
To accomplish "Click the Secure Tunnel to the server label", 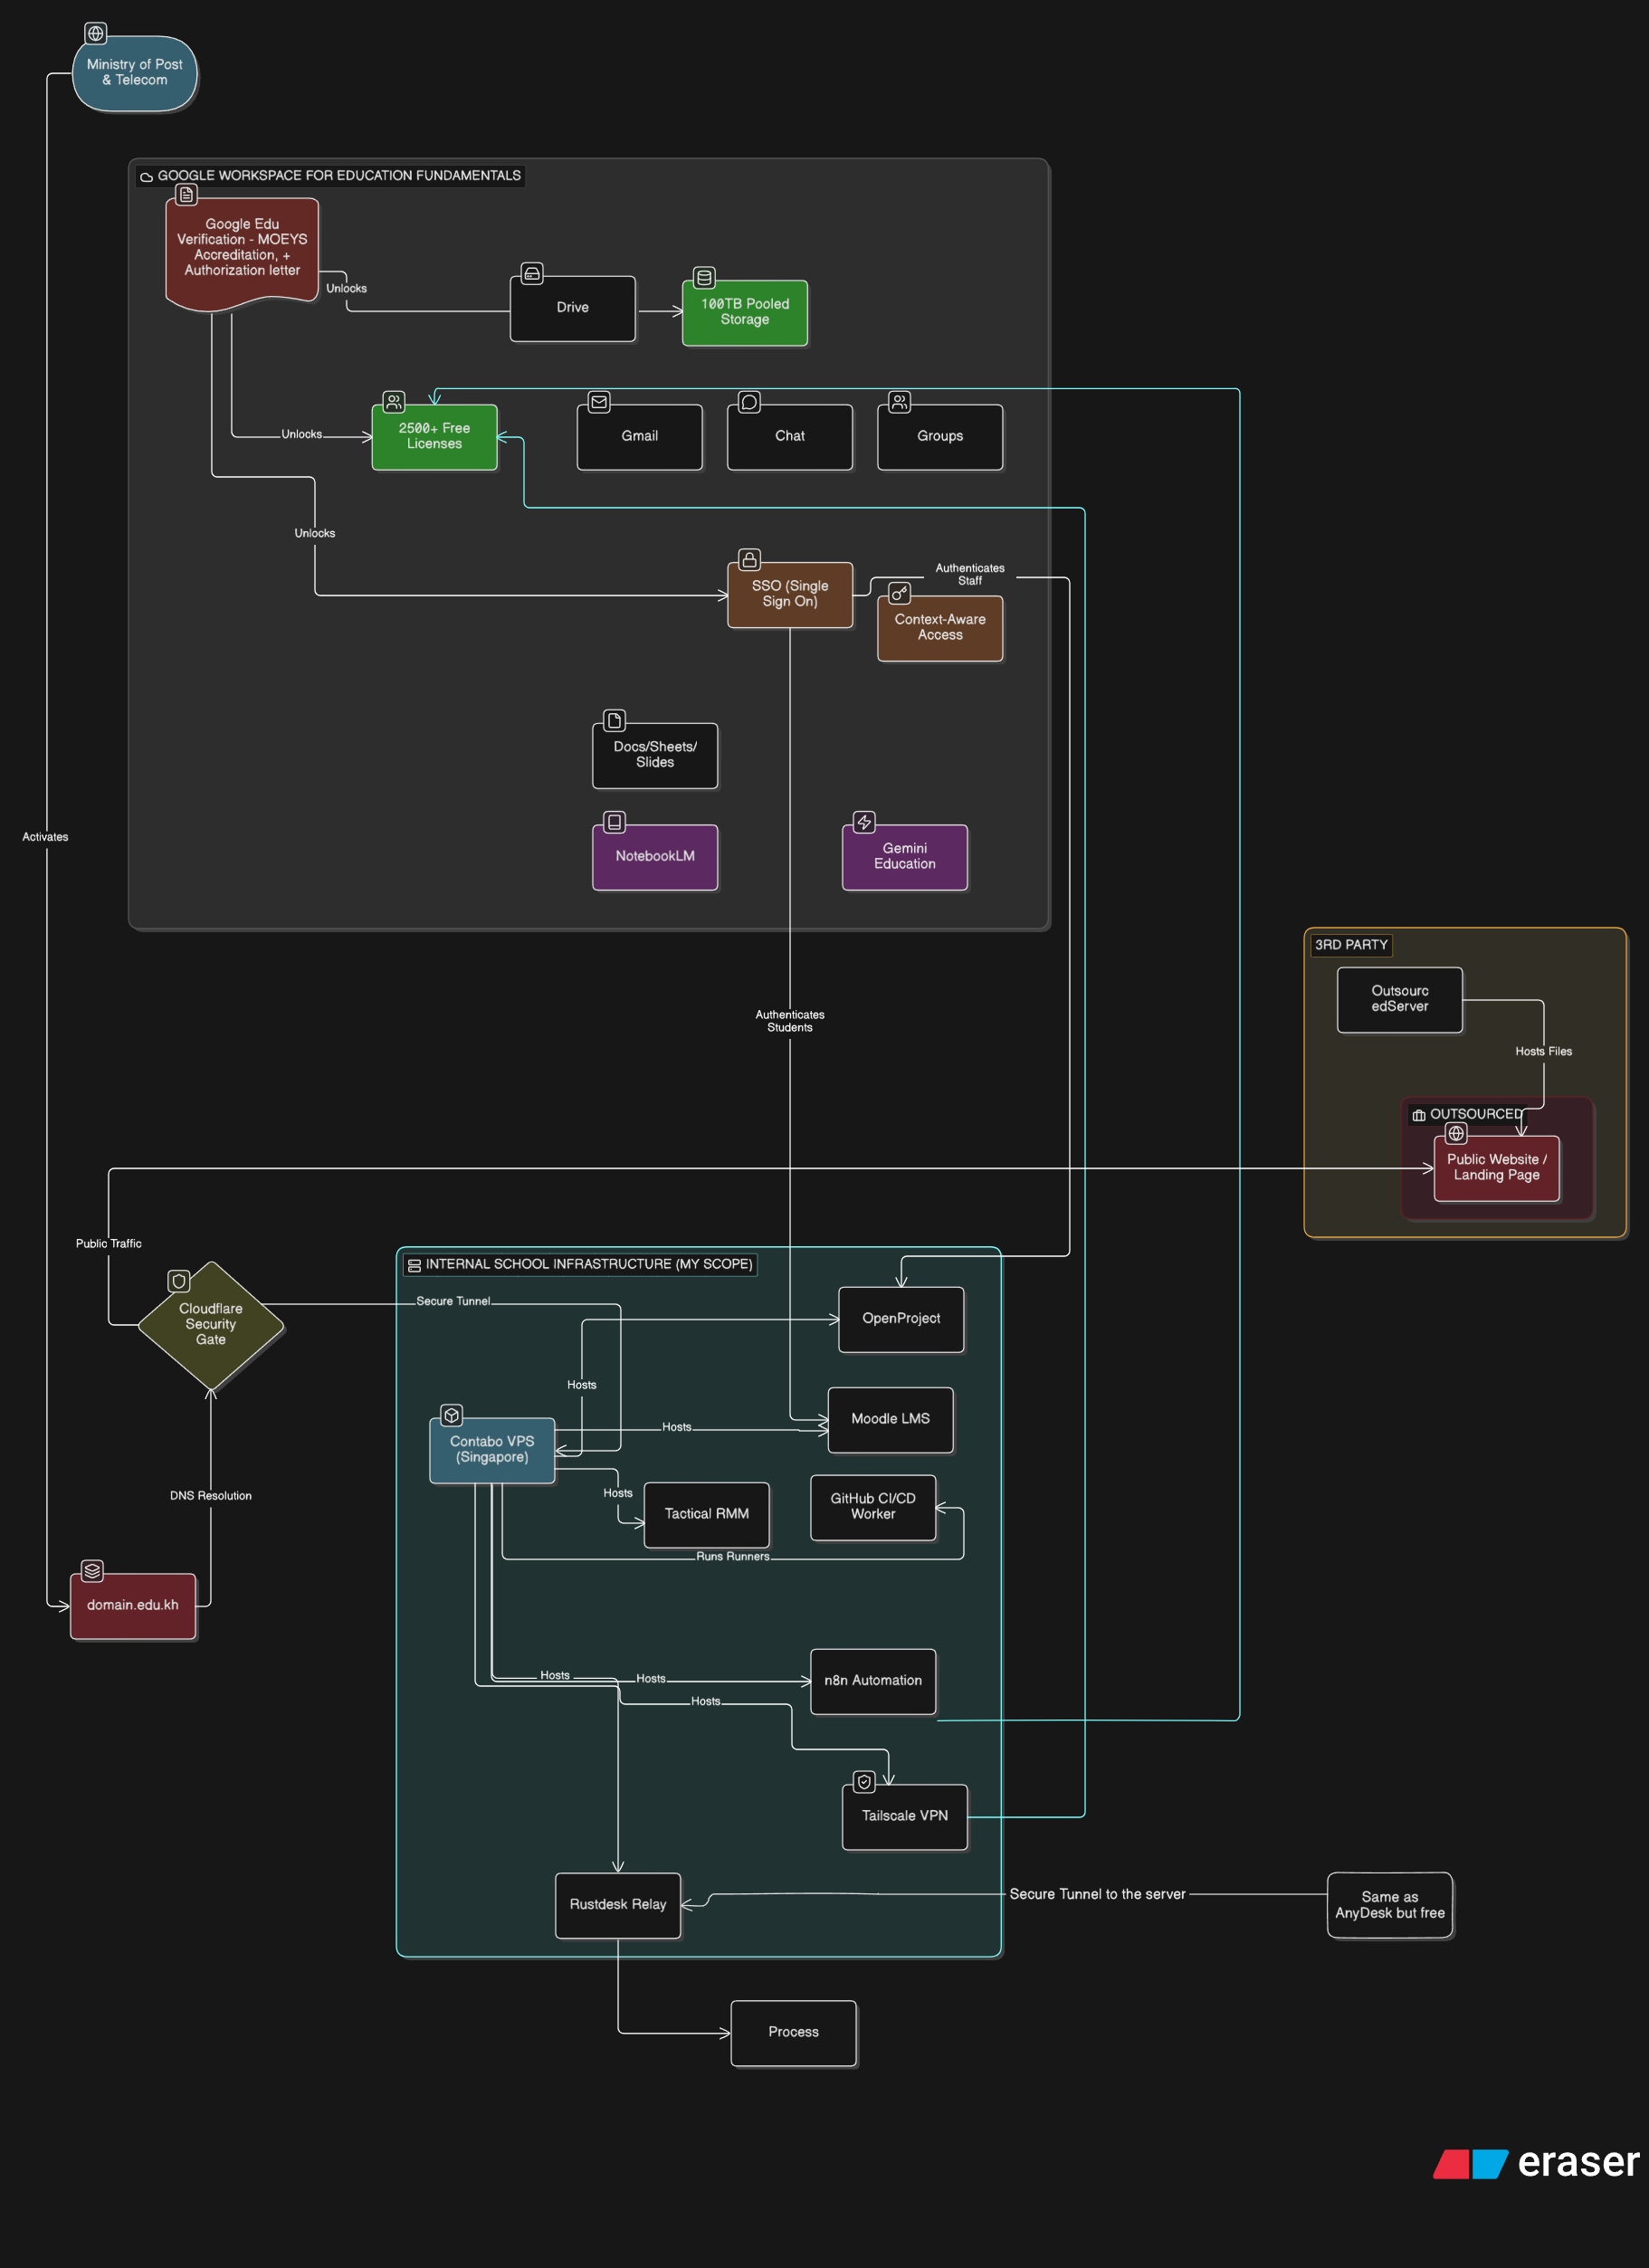I will coord(1097,1894).
